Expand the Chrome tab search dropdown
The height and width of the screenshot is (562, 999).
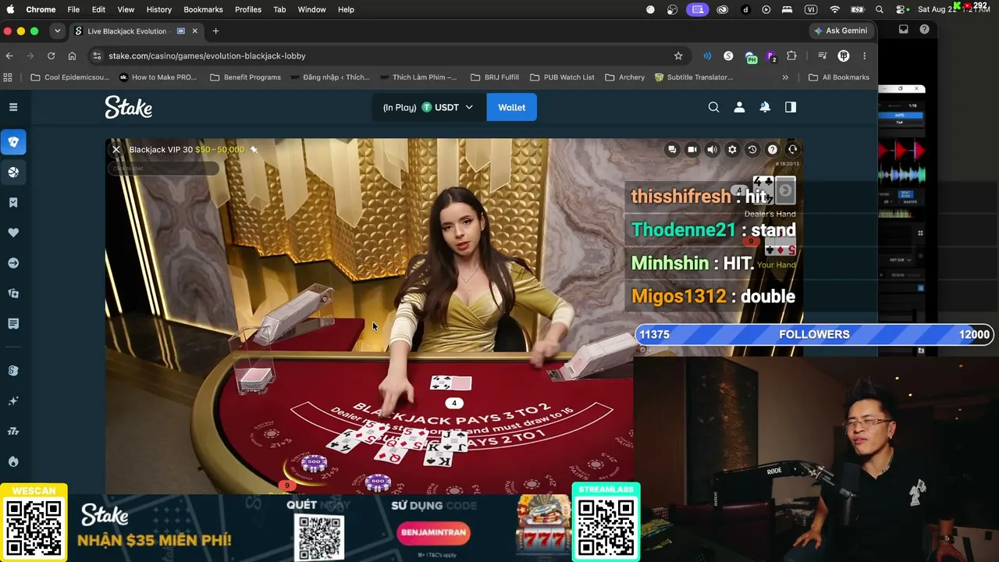coord(57,30)
